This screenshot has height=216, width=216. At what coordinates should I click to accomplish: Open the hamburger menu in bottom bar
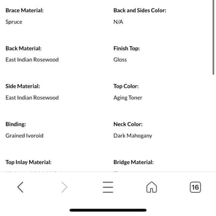(x=108, y=187)
